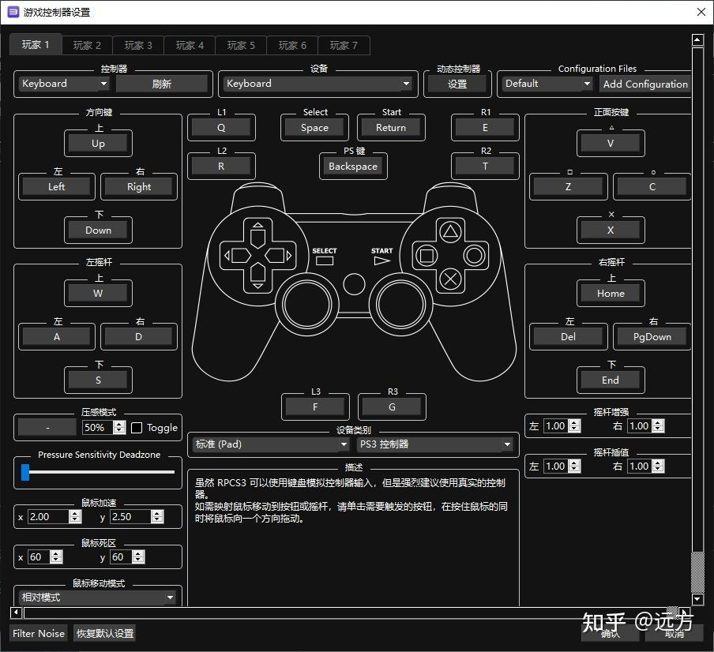Screen dimensions: 714x652
Task: Increase the 鼠标加速 x value stepper
Action: [74, 512]
